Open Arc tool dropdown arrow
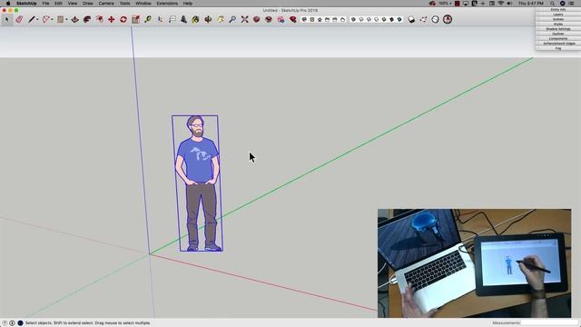581x327 pixels. tap(52, 20)
